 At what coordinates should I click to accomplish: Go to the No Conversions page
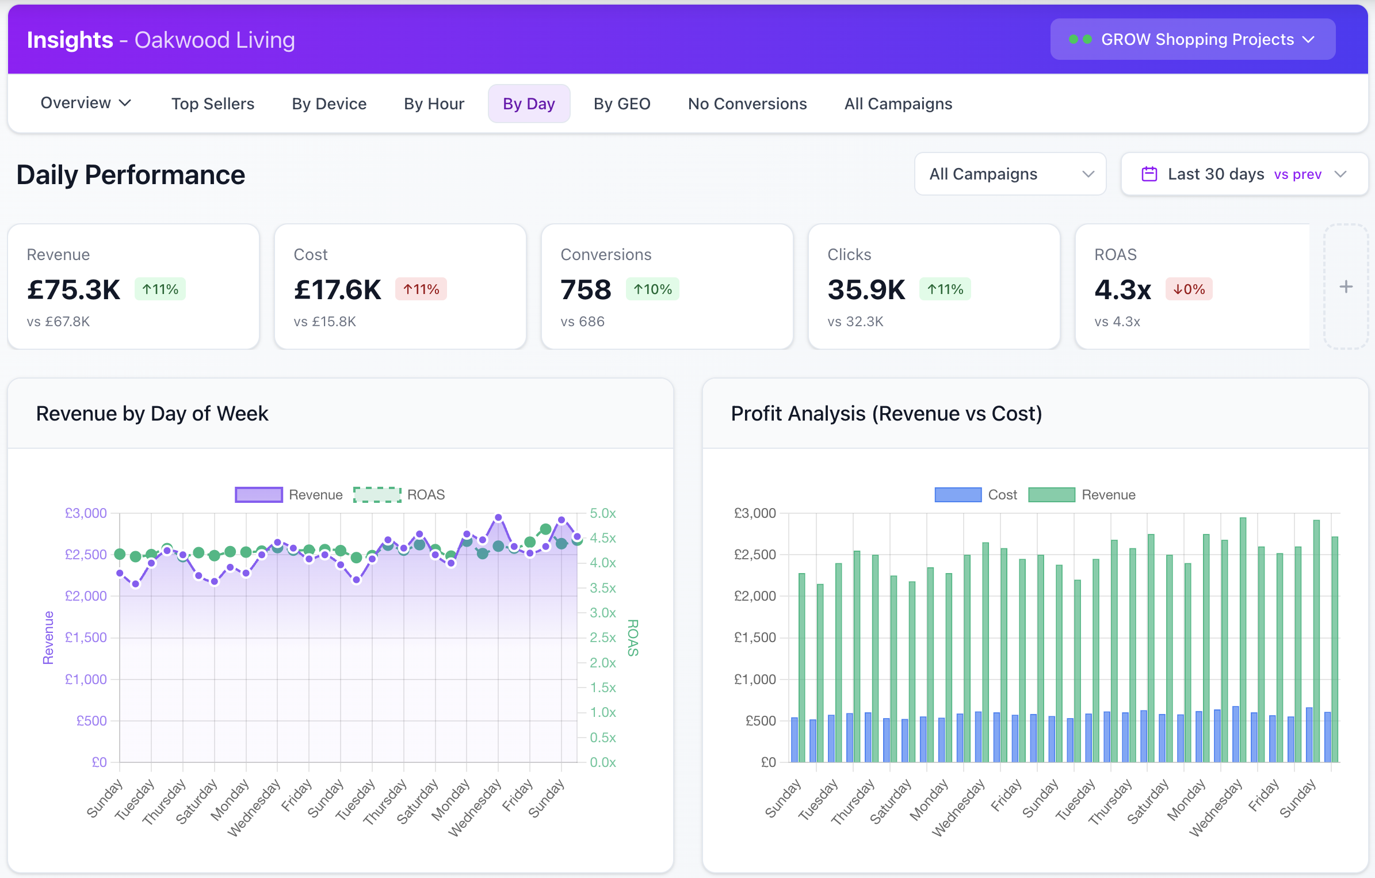coord(747,104)
